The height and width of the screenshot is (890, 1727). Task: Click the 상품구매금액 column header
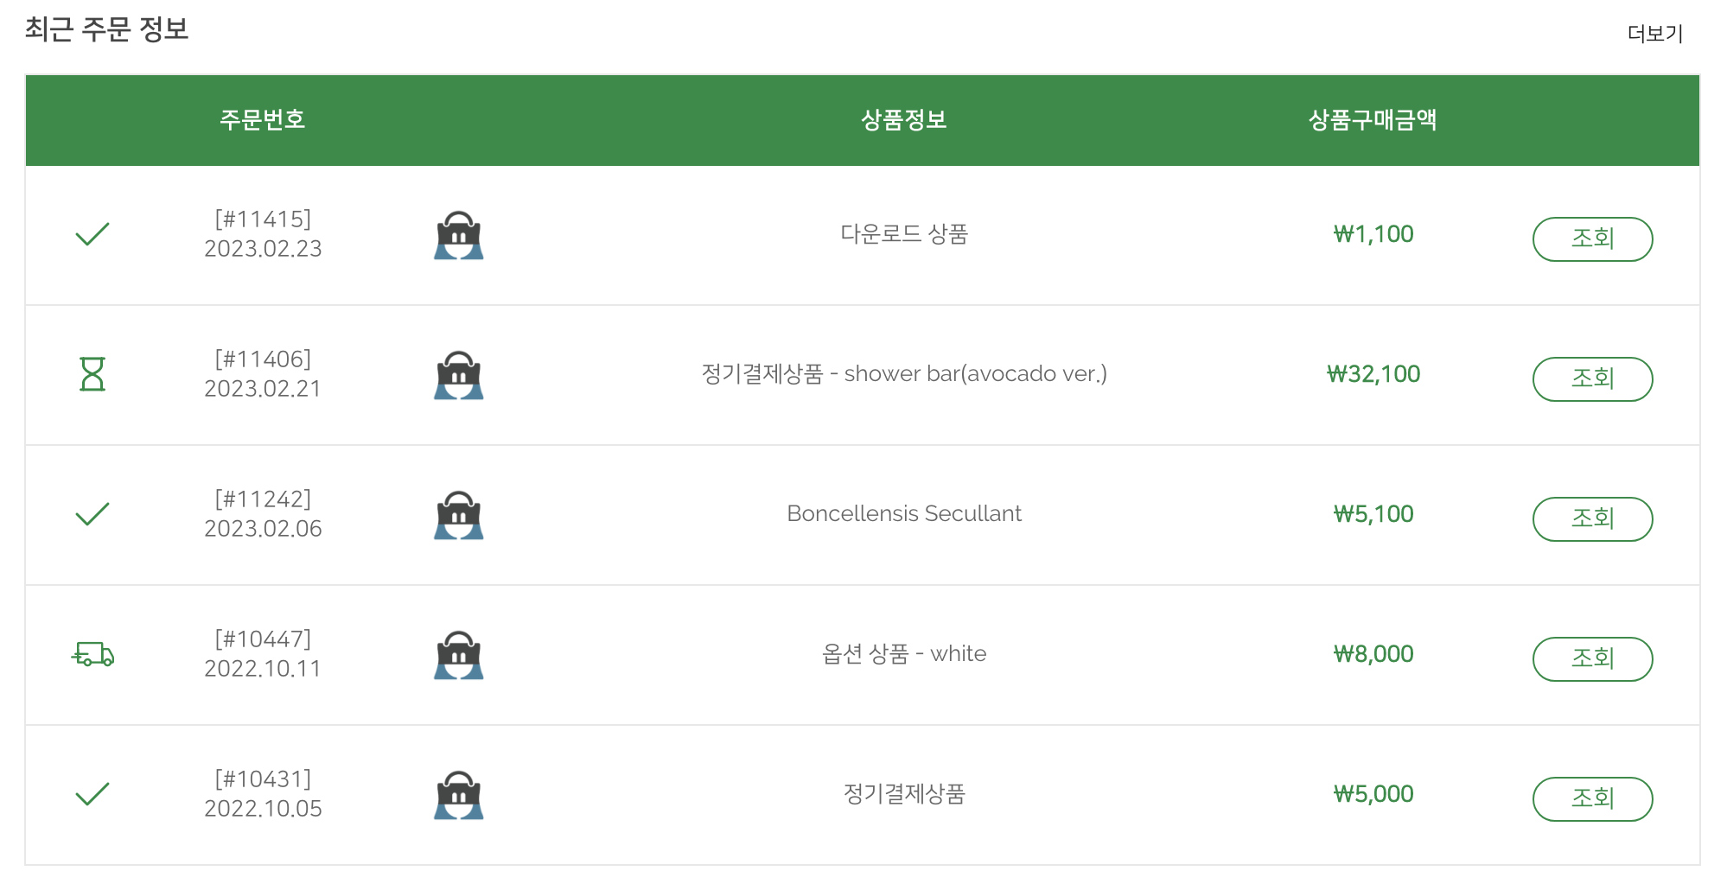tap(1373, 120)
